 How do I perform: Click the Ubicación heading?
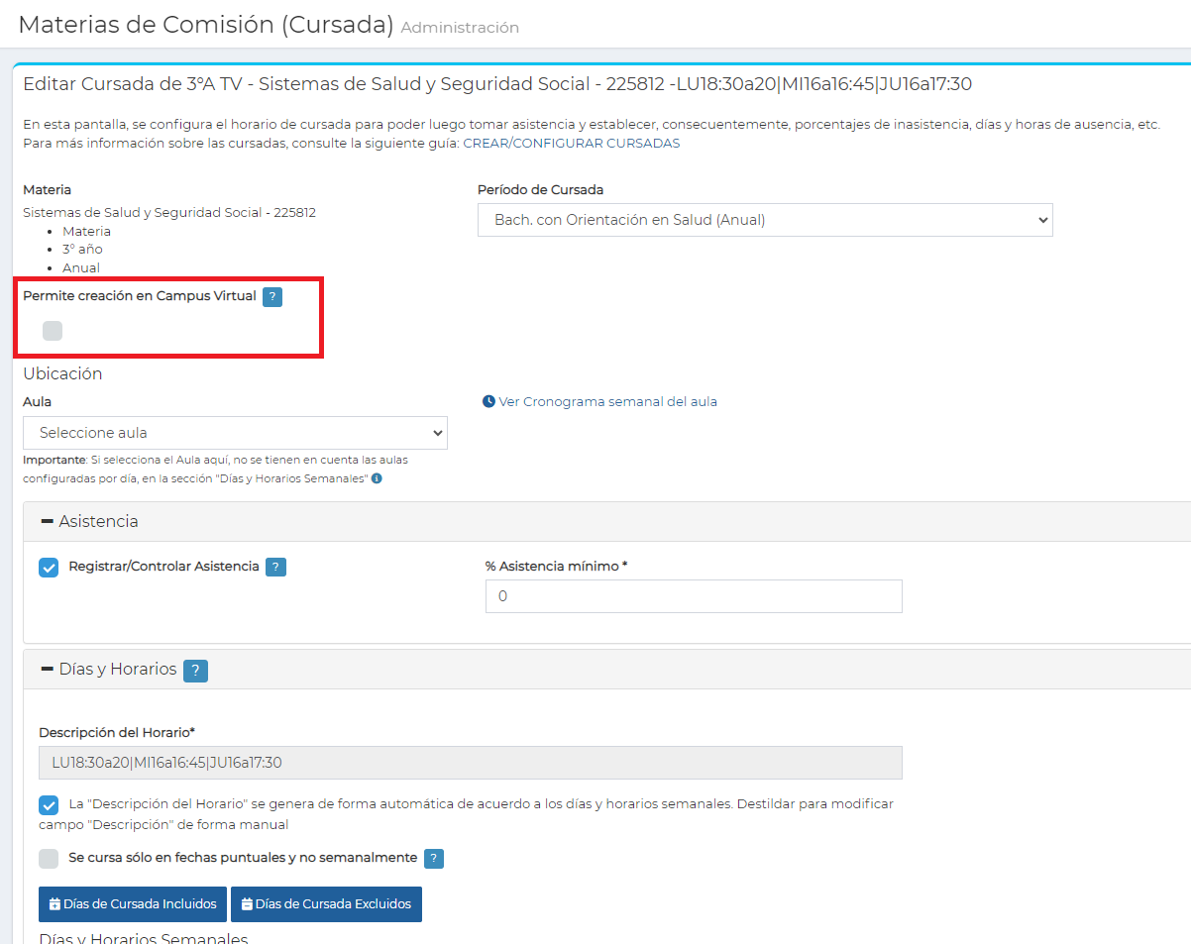point(62,373)
